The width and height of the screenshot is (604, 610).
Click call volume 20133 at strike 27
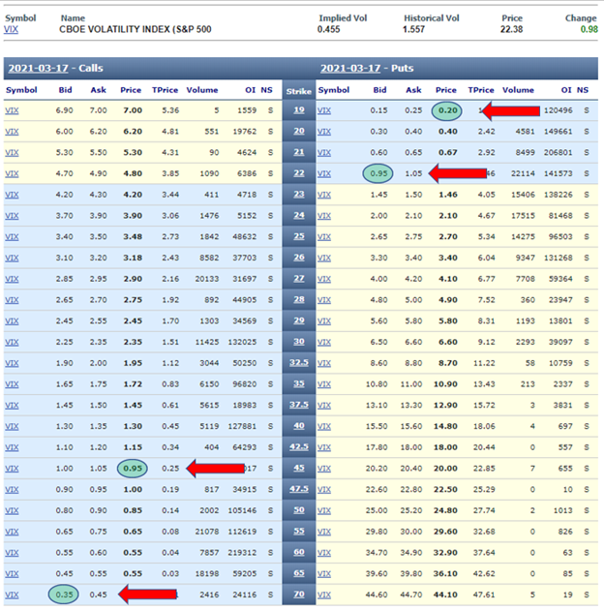pyautogui.click(x=207, y=279)
